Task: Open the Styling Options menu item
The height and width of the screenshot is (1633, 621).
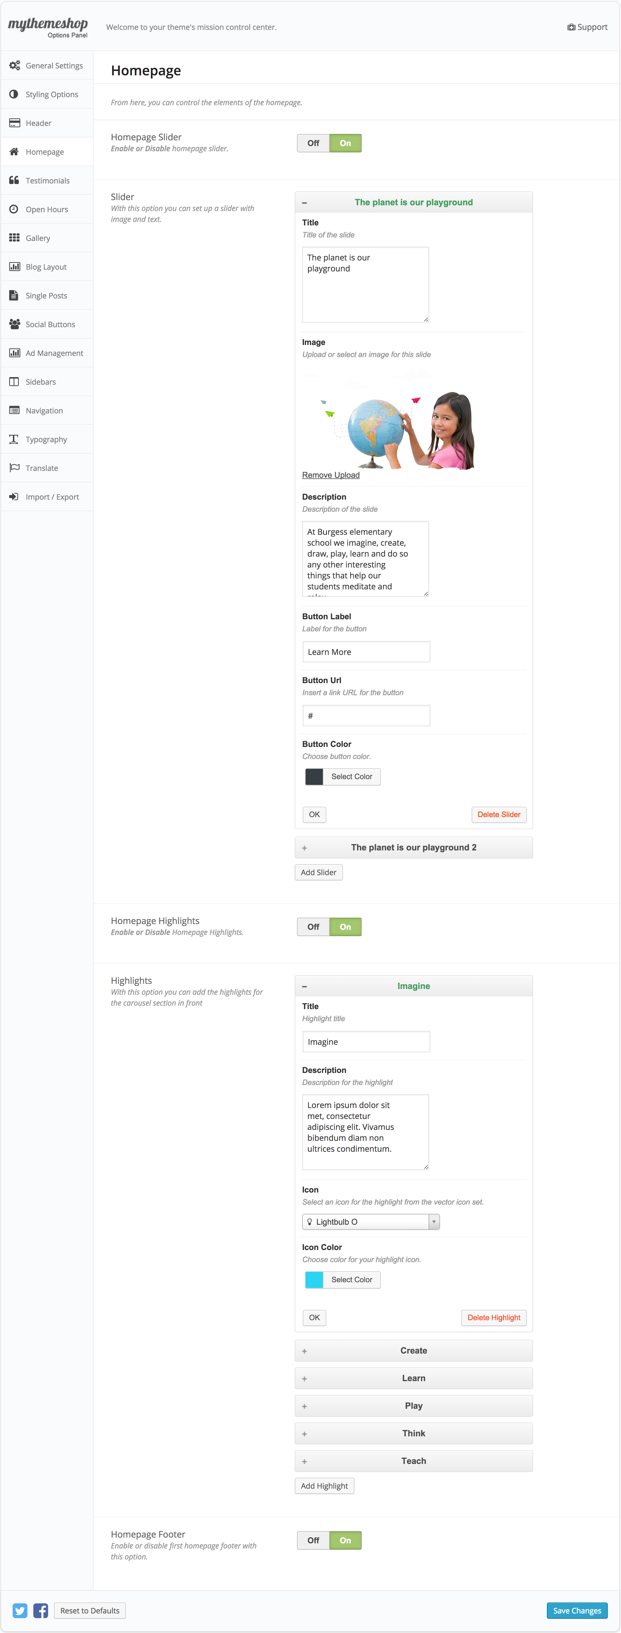Action: pos(51,95)
